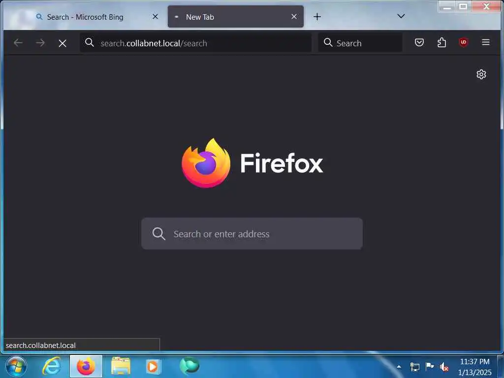The height and width of the screenshot is (378, 504).
Task: Close the New Tab tab
Action: pyautogui.click(x=294, y=17)
